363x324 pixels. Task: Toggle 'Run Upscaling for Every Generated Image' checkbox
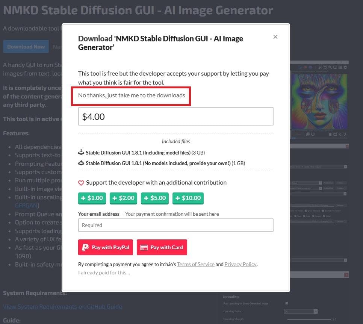click(287, 303)
